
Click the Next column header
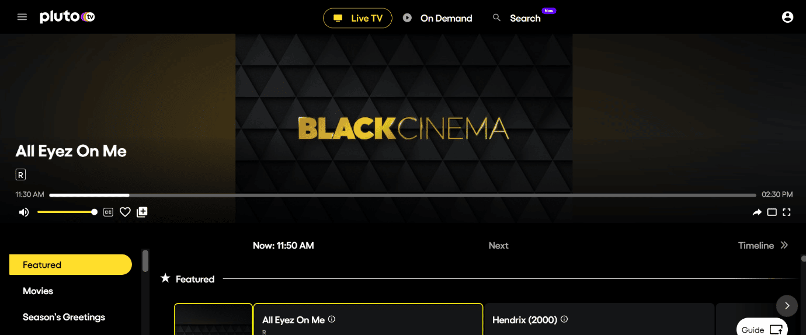tap(498, 246)
